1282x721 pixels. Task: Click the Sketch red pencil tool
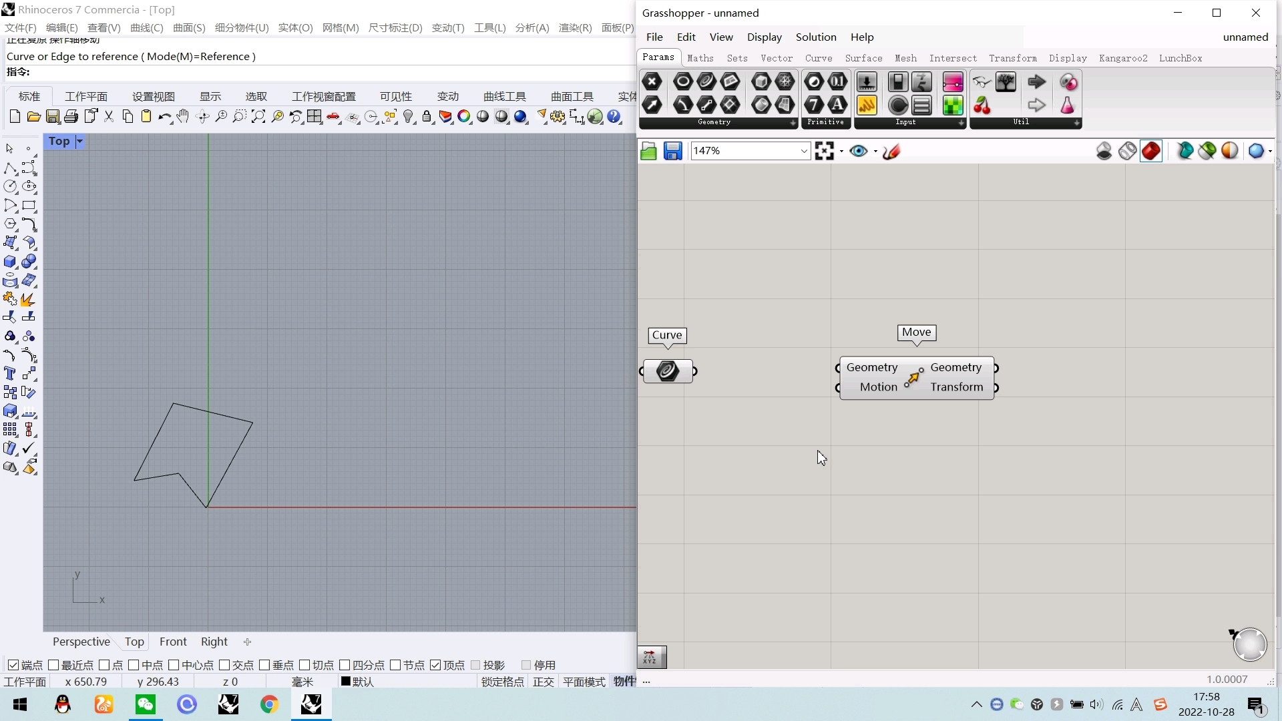891,152
